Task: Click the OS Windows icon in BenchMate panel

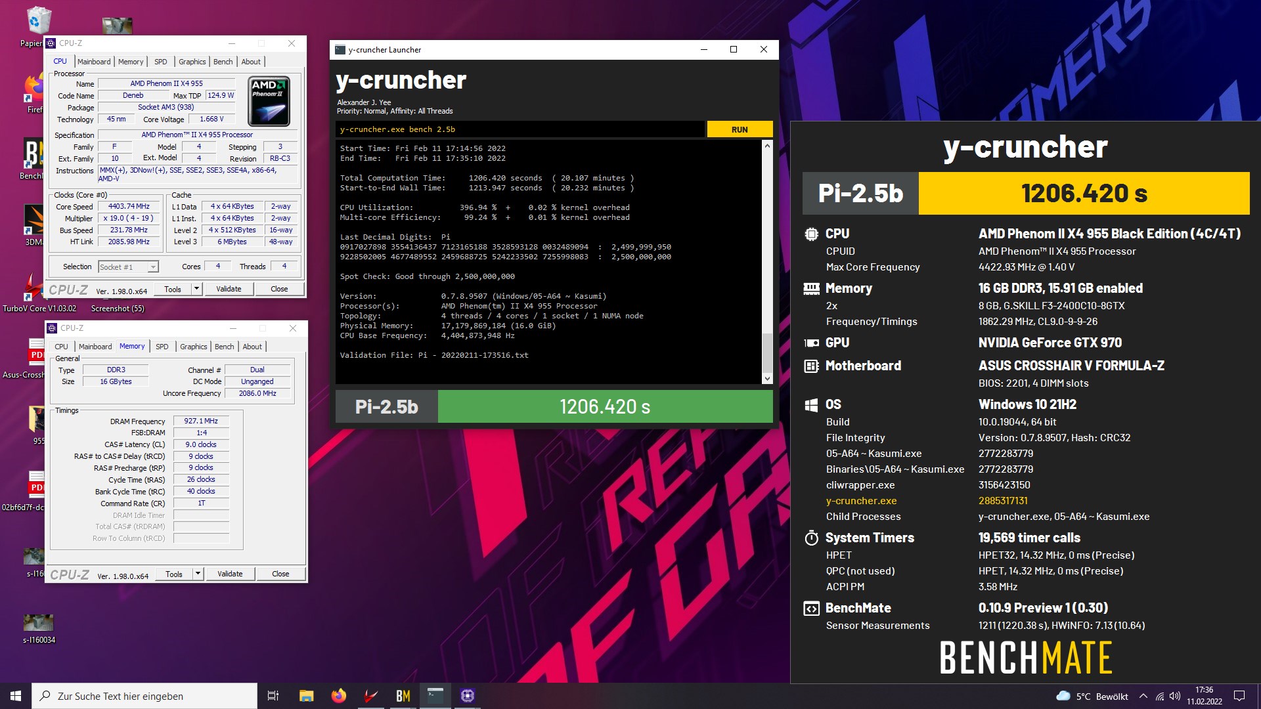Action: [811, 405]
